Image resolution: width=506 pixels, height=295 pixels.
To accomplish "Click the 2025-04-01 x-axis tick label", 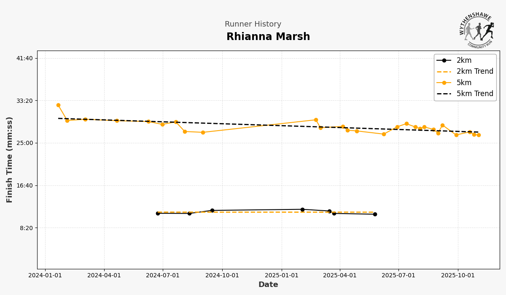I will (x=340, y=276).
